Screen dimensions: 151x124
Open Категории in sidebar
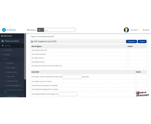pos(9,50)
